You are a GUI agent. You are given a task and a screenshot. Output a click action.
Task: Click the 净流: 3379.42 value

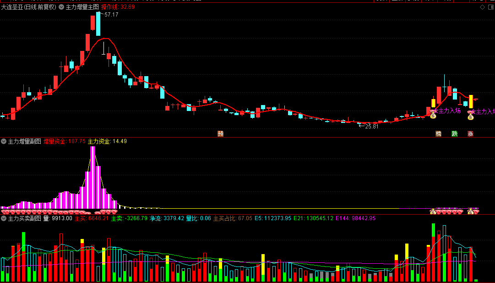coord(167,218)
